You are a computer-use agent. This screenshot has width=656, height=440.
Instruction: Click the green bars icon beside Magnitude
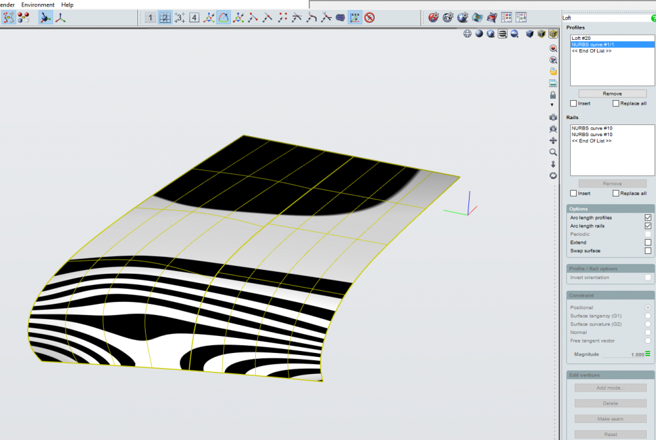[x=647, y=354]
